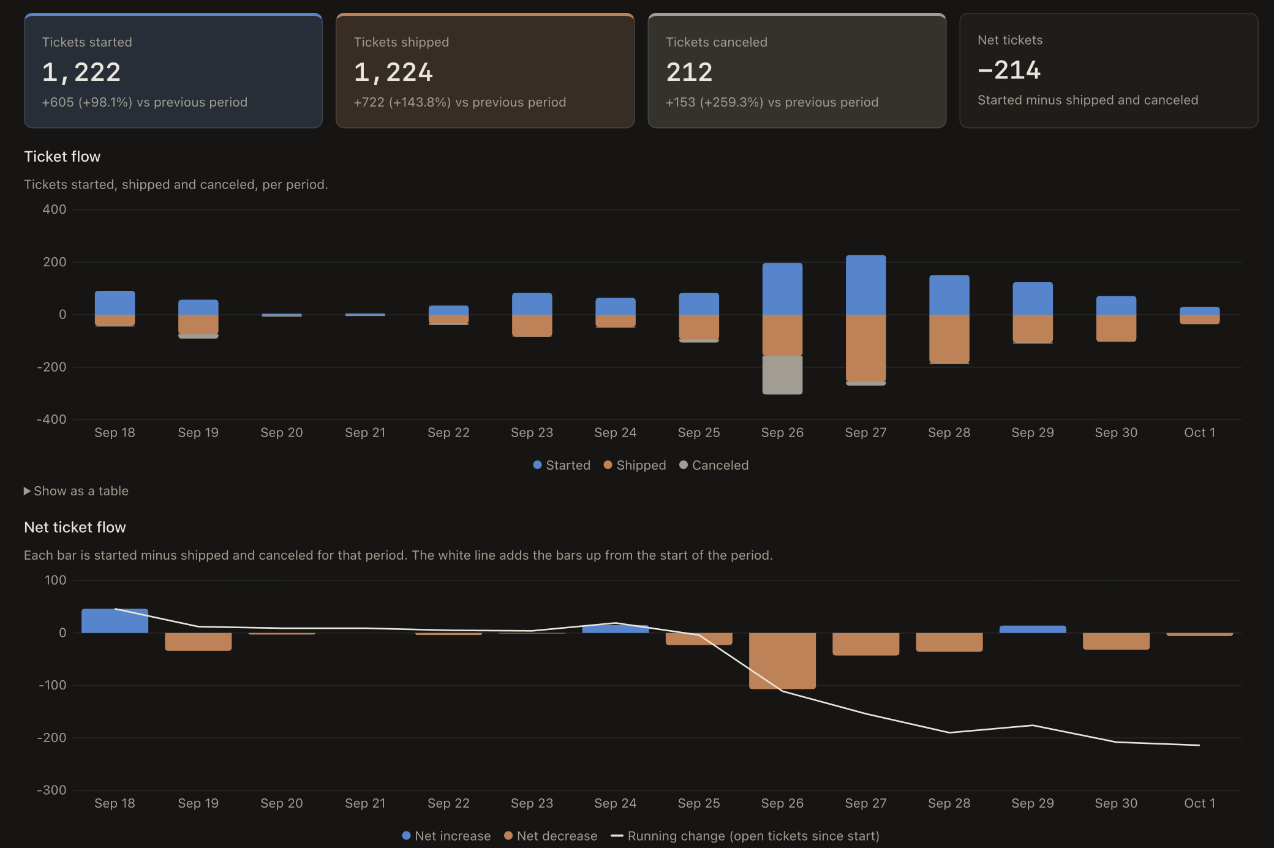Click 'Sep 24' label under Net ticket flow chart
1274x848 pixels.
615,803
